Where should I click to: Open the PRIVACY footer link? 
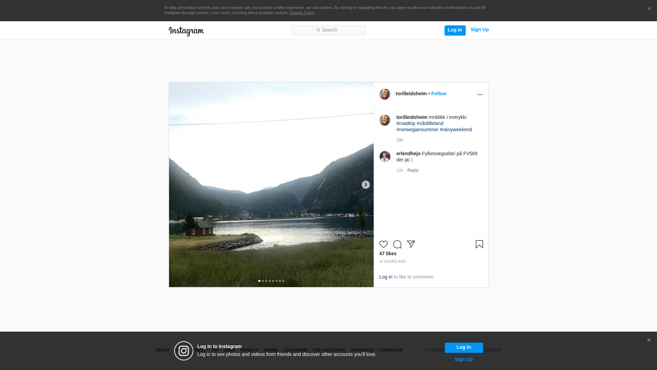tap(249, 350)
